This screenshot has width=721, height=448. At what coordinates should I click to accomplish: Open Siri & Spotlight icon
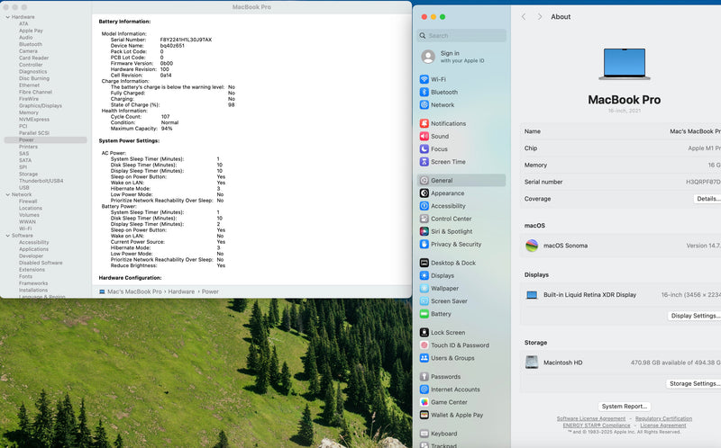click(x=424, y=232)
